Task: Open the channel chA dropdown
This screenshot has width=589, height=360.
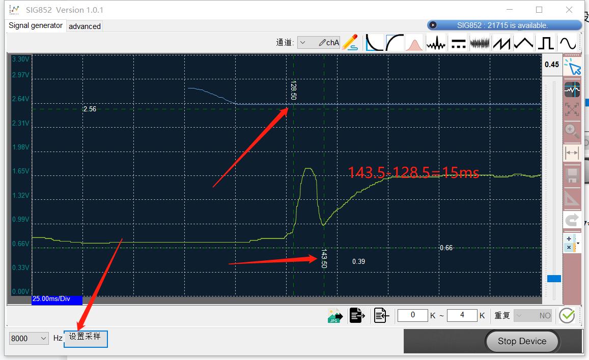Action: click(x=319, y=43)
